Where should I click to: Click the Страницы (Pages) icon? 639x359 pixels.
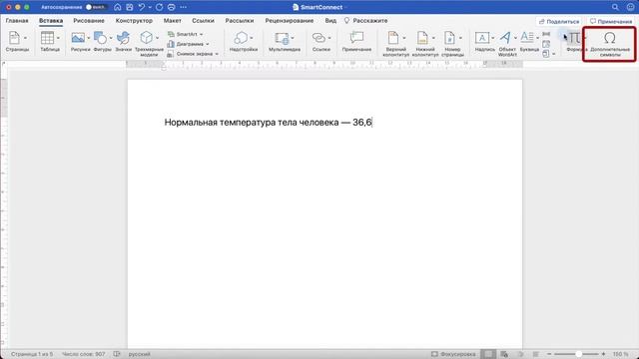click(x=14, y=38)
